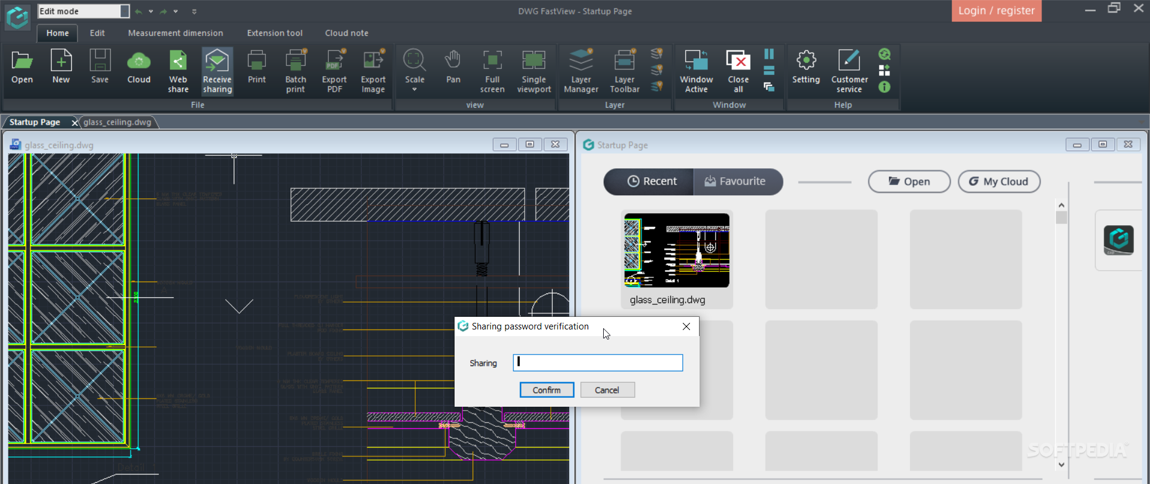Viewport: 1150px width, 484px height.
Task: Switch to the Home ribbon tab
Action: pos(57,33)
